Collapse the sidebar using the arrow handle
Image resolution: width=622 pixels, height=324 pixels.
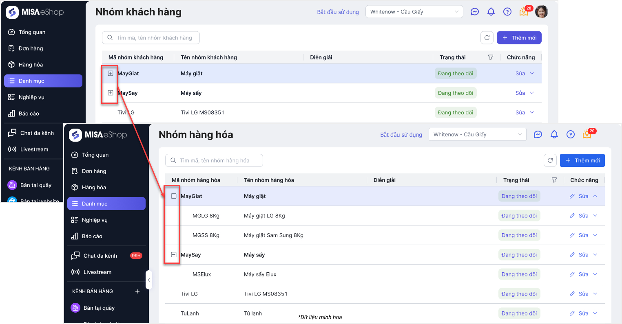click(149, 280)
